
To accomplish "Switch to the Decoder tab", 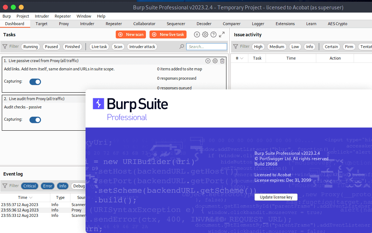I will point(204,24).
